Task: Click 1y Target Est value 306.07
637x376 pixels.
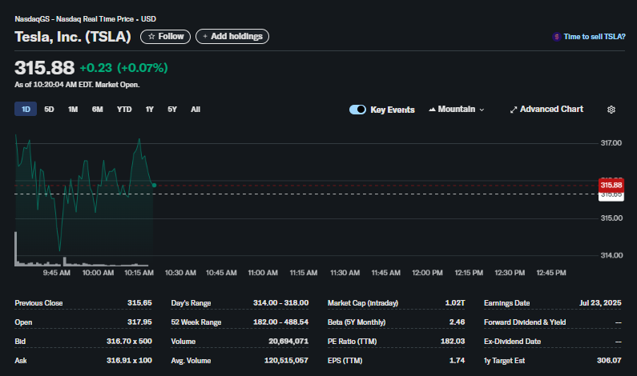Action: click(x=609, y=360)
